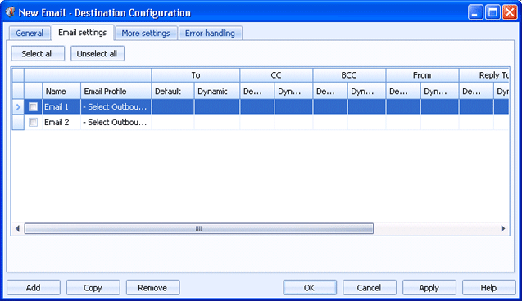
Task: Click the From group header
Action: coord(422,75)
